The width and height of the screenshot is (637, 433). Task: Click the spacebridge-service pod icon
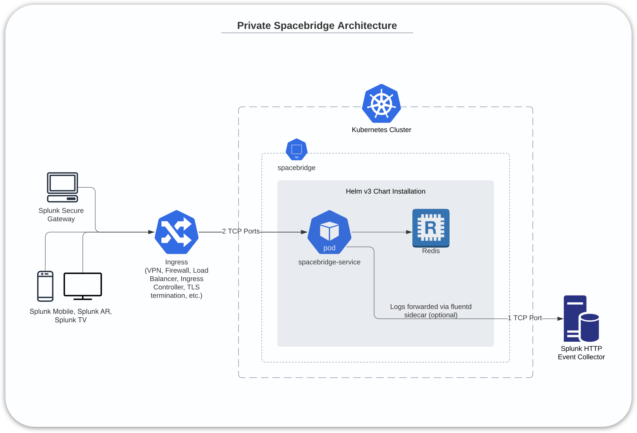pos(330,232)
